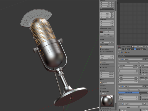Enable Optimal Display in Subsurf options
Screen dimensions: 148x111
click(x=140, y=99)
